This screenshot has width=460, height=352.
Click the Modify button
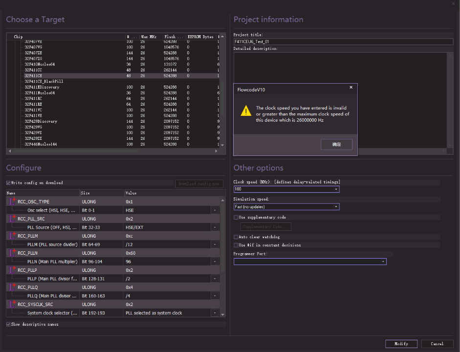[401, 344]
